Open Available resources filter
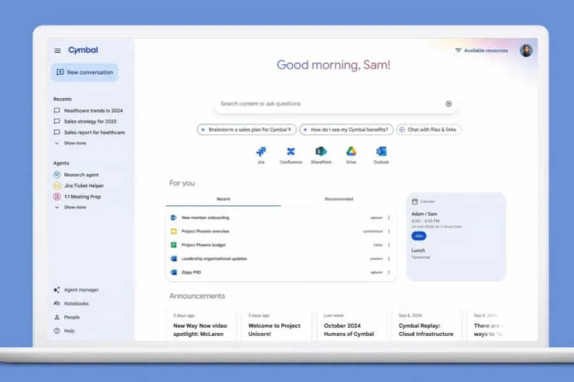Viewport: 574px width, 382px height. click(482, 50)
